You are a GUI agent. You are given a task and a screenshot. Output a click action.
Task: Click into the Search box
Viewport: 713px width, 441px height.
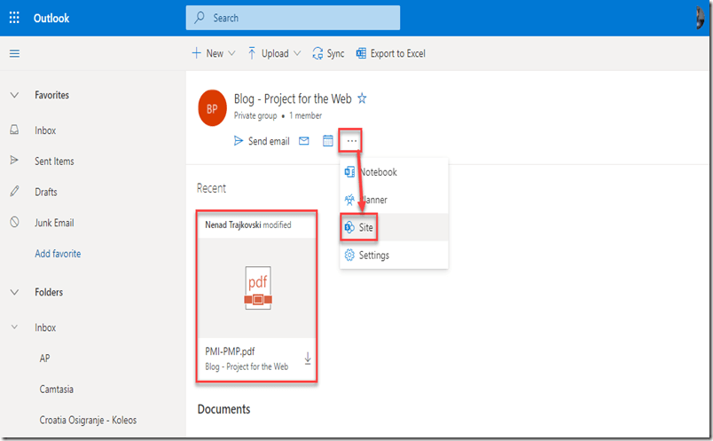click(293, 18)
